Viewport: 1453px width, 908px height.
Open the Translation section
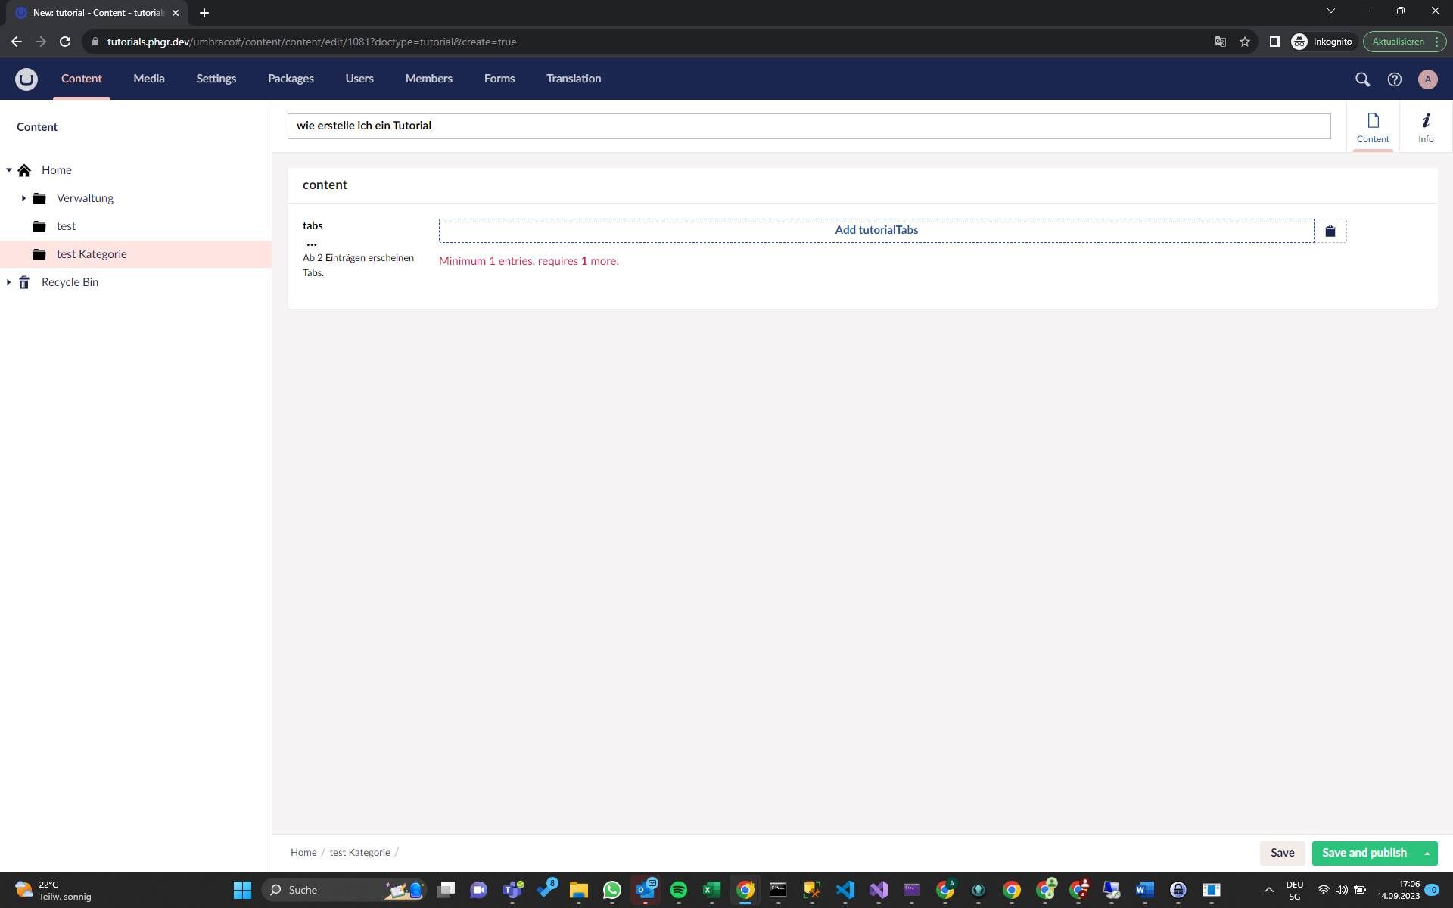click(x=574, y=79)
